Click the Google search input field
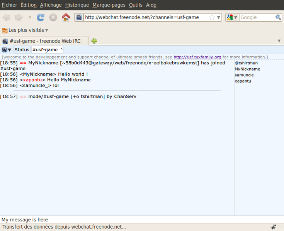 (x=257, y=17)
